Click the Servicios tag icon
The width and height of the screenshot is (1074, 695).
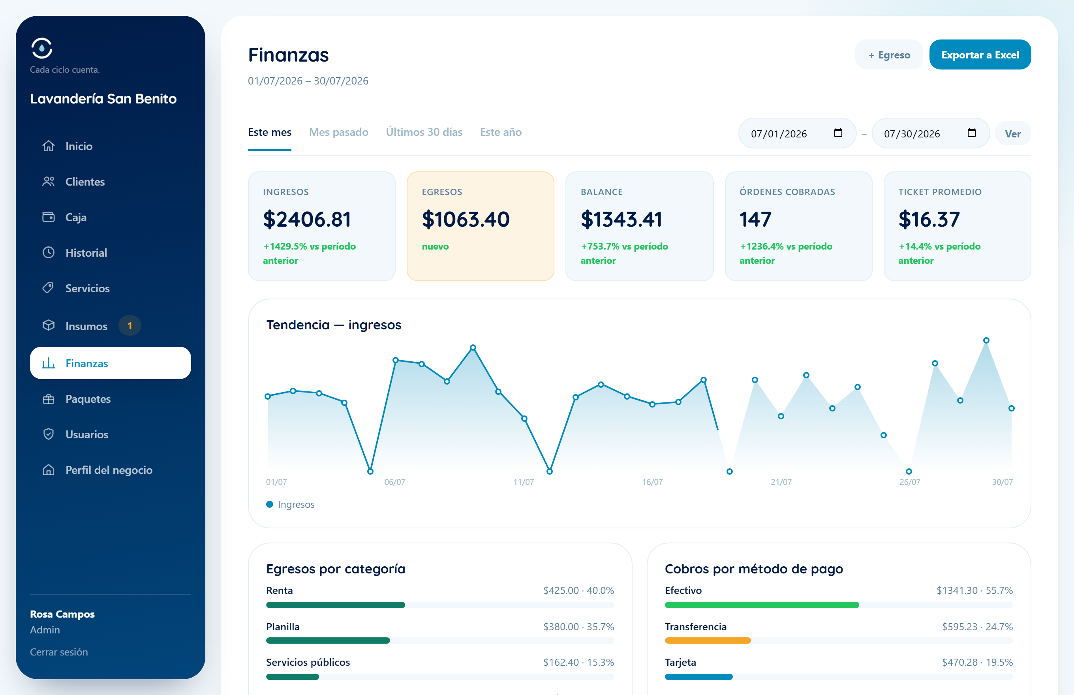(48, 288)
